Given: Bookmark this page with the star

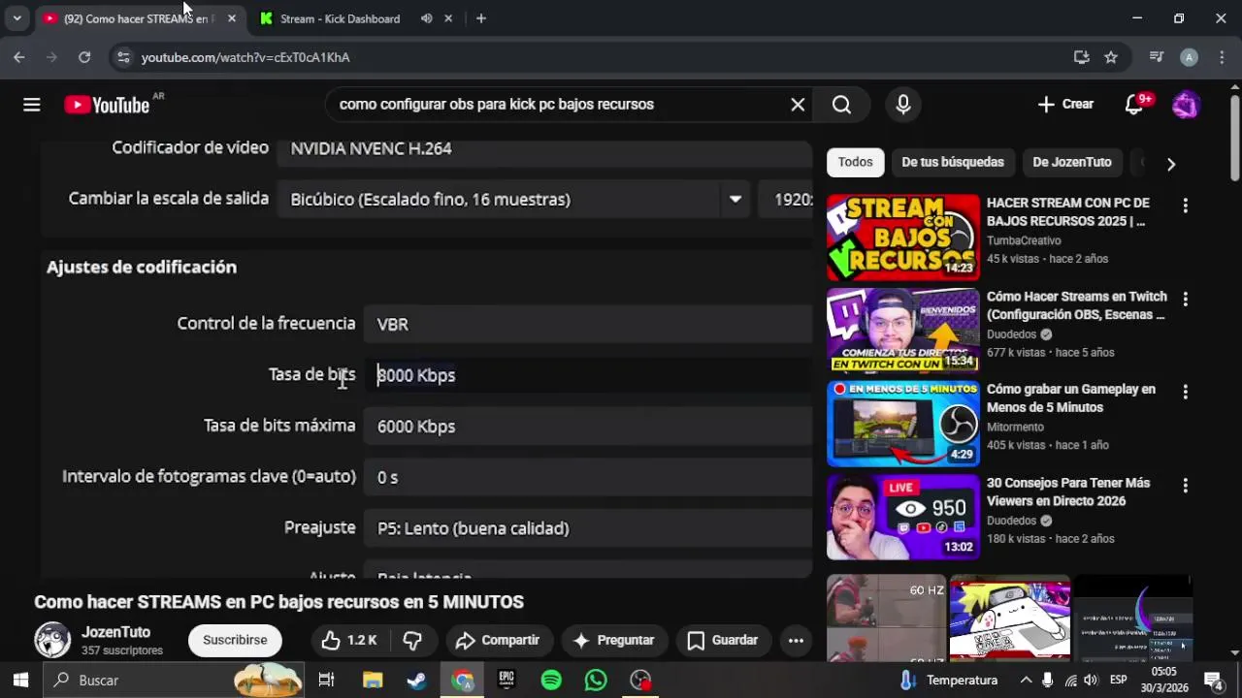Looking at the screenshot, I should [x=1111, y=57].
